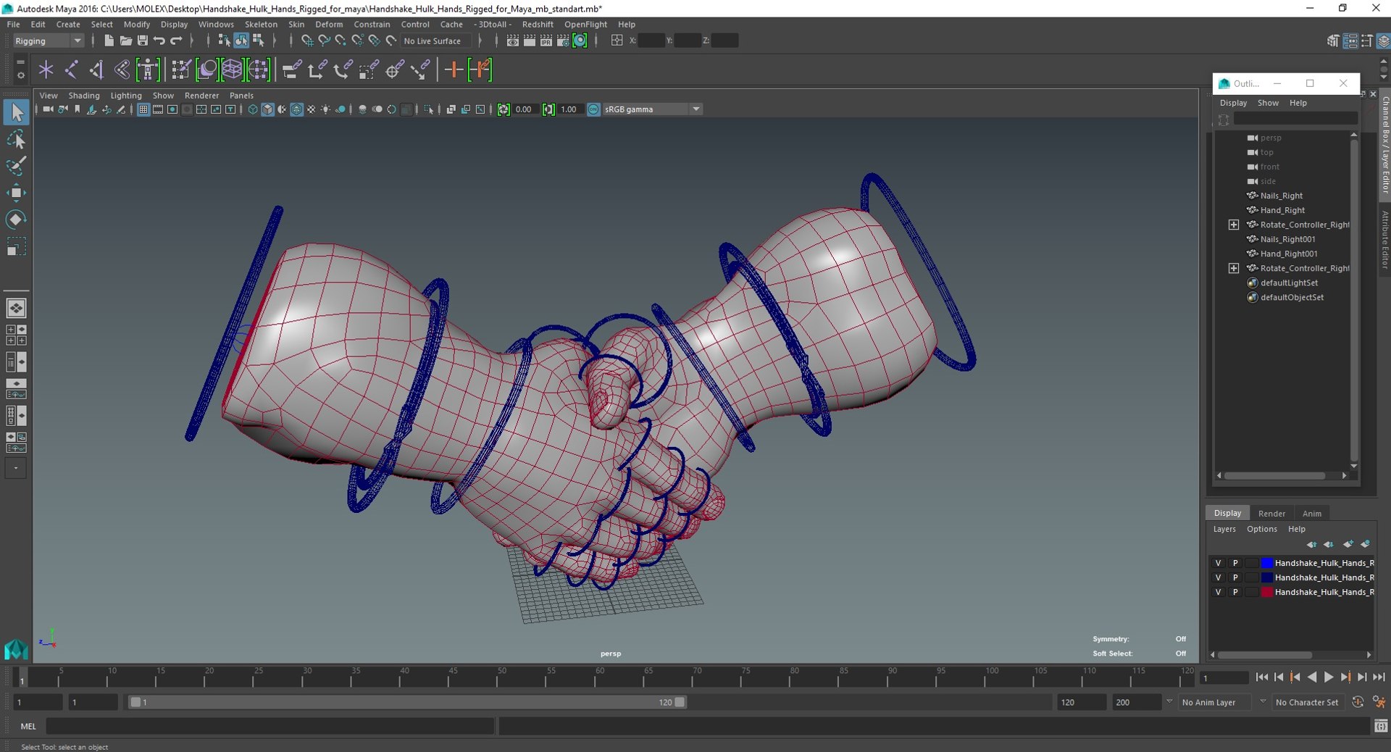Activate the Rotate tool
Screen dimensions: 1391x752
(x=16, y=220)
